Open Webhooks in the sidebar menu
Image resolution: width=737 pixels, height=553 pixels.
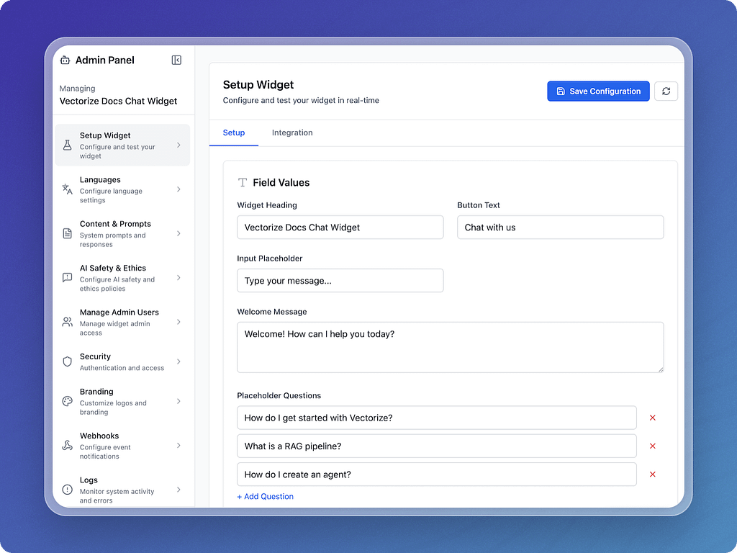pyautogui.click(x=122, y=446)
